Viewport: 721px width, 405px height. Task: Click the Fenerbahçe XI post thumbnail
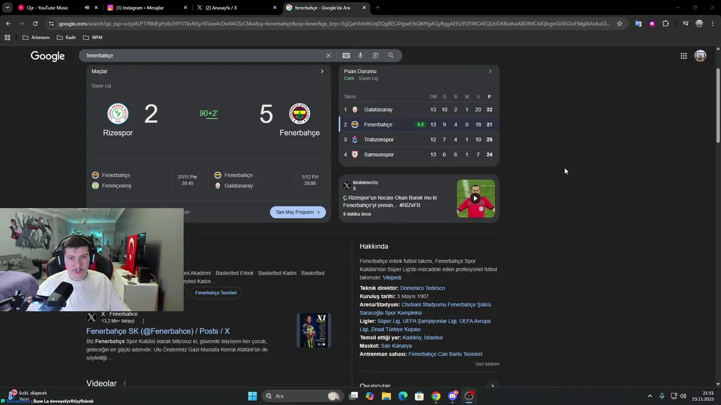[x=314, y=331]
